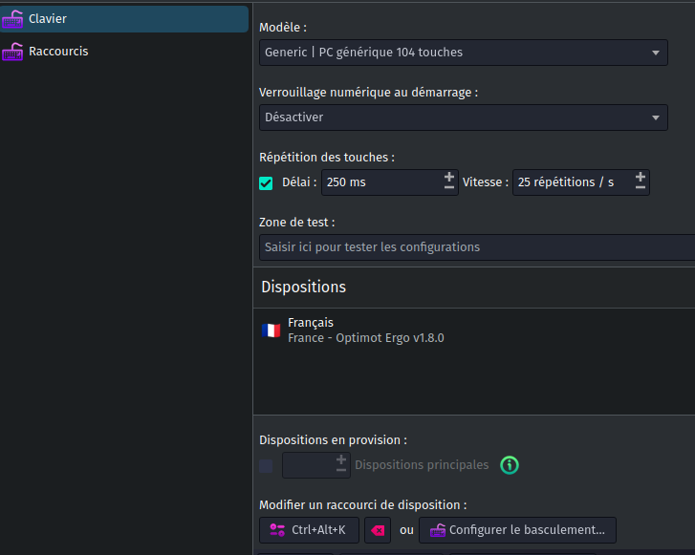Click the Clavier keyboard icon in sidebar
Viewport: 695px width, 555px height.
pyautogui.click(x=12, y=19)
